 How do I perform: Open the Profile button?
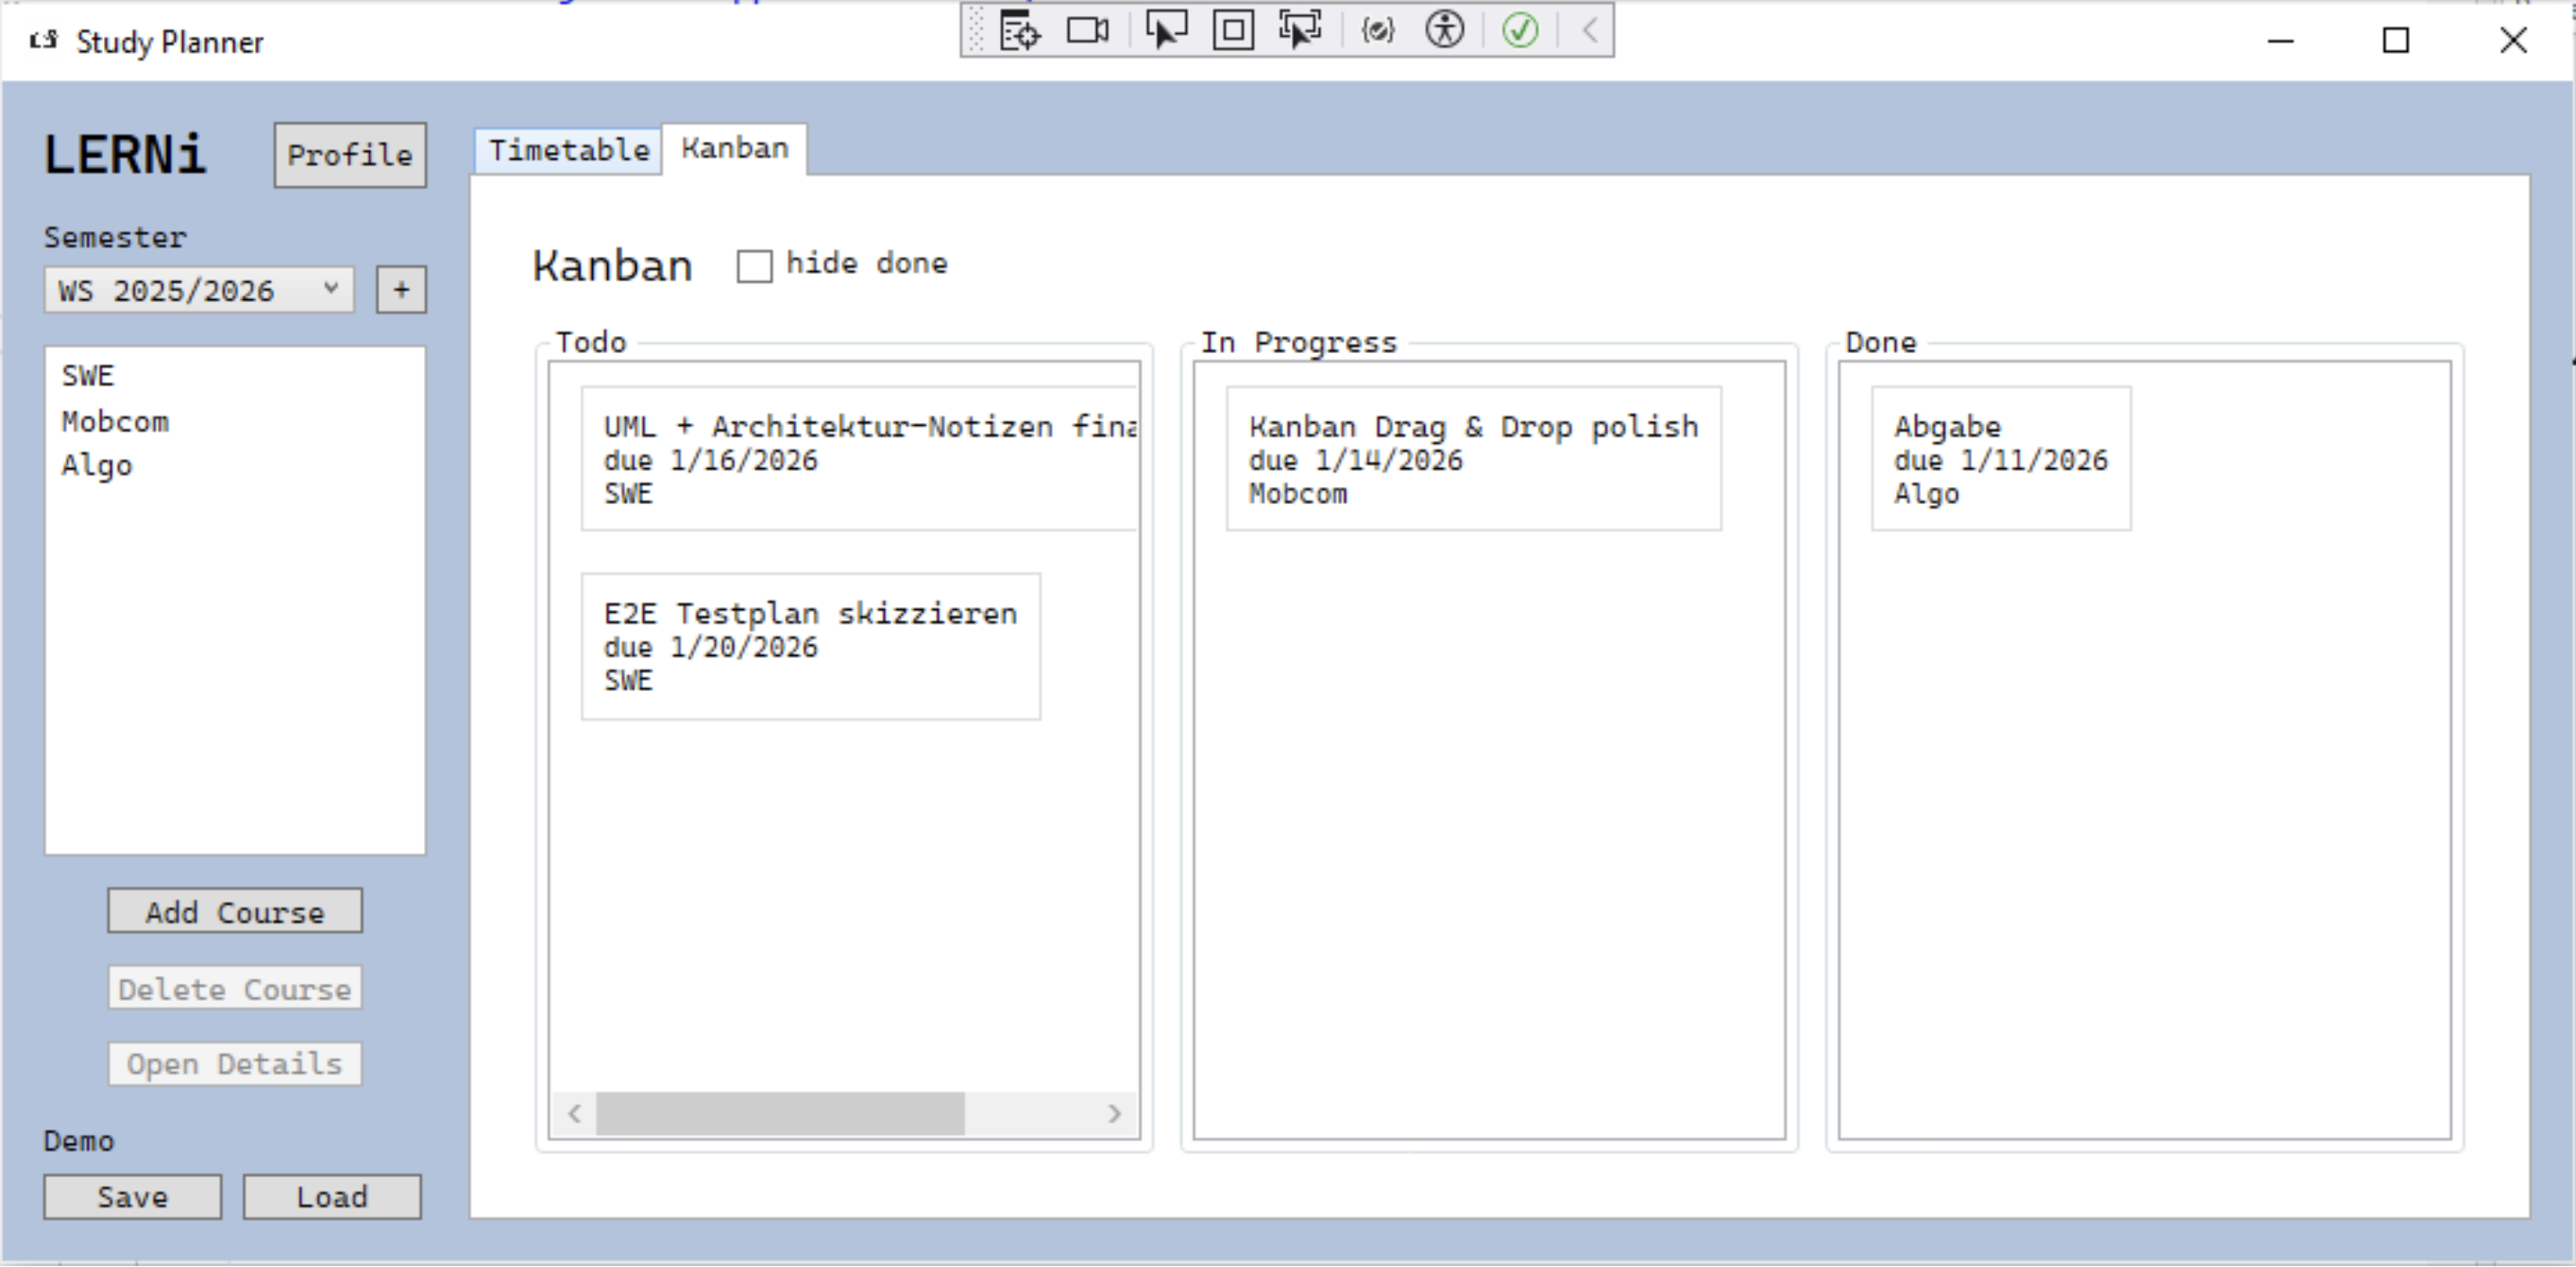coord(350,155)
